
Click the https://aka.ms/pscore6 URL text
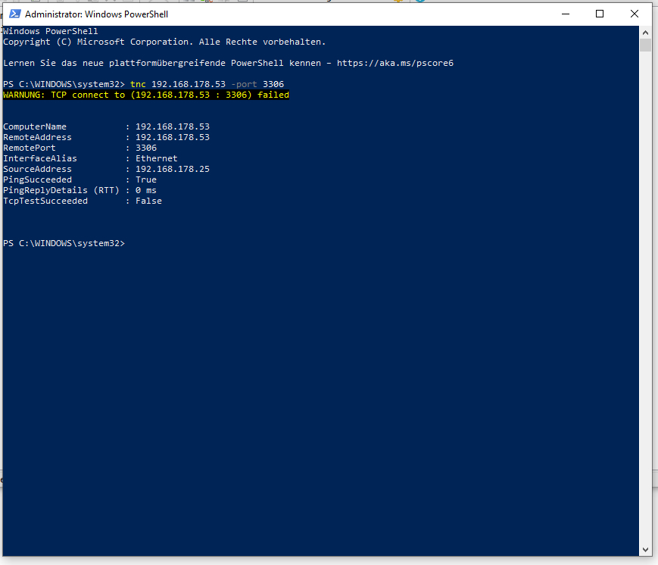click(395, 63)
